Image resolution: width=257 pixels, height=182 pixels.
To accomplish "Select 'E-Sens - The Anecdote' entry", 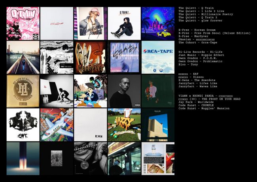I will coord(197,80).
